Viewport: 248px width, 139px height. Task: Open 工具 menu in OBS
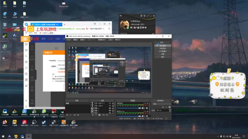[x=110, y=40]
